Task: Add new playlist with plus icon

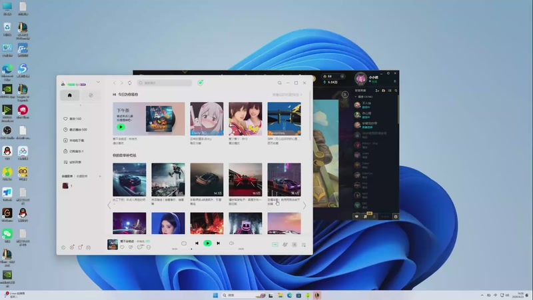Action: pyautogui.click(x=99, y=176)
